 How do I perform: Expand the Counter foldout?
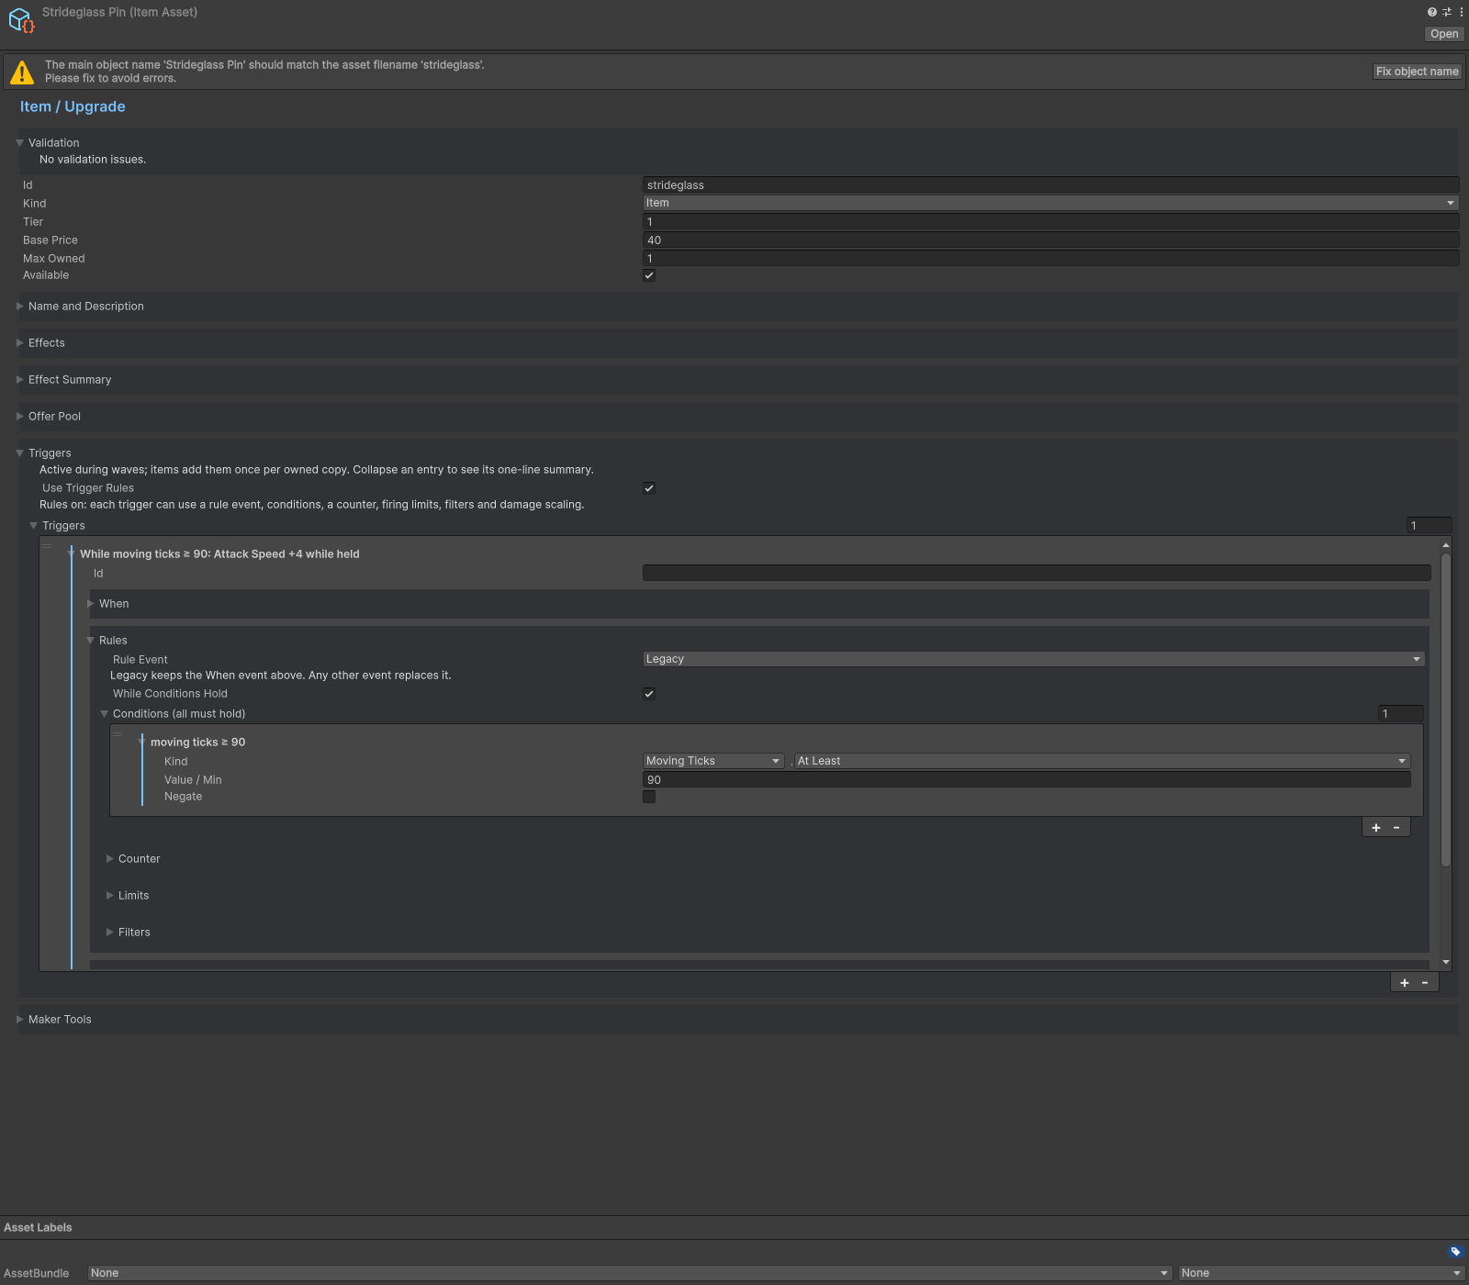click(109, 859)
